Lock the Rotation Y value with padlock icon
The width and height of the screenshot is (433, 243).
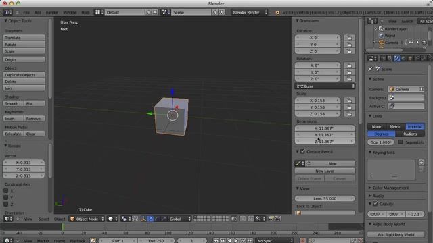tap(349, 72)
